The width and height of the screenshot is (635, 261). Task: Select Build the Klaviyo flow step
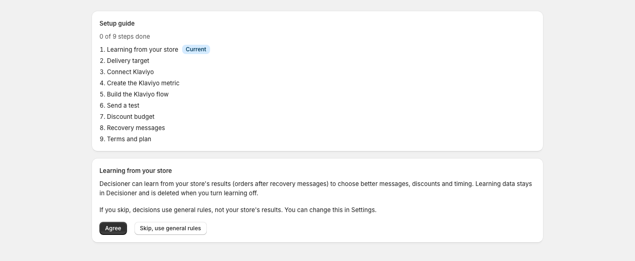click(x=138, y=94)
